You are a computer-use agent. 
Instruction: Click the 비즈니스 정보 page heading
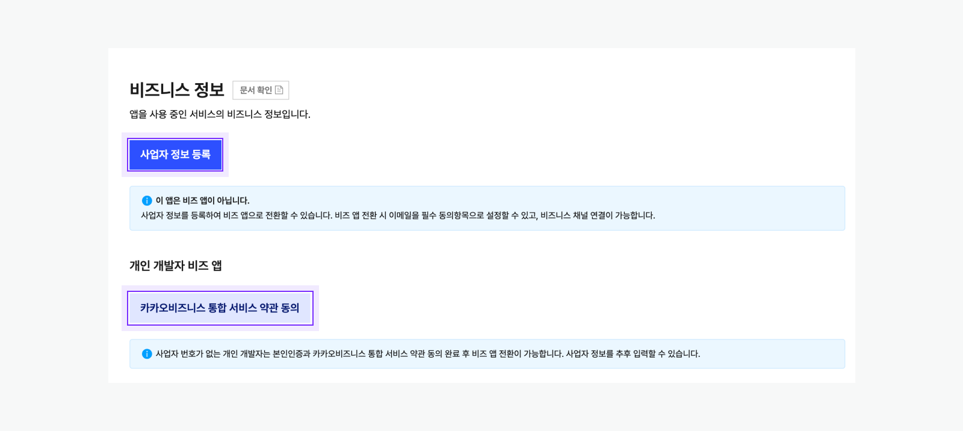coord(177,90)
